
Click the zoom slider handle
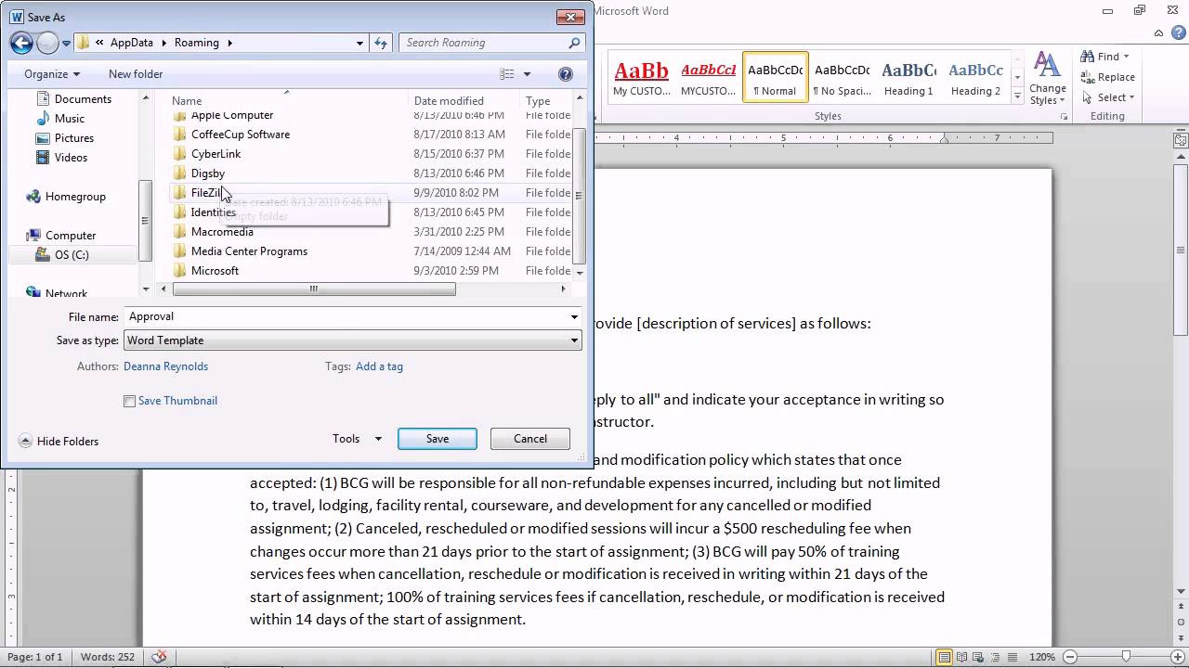[1128, 657]
